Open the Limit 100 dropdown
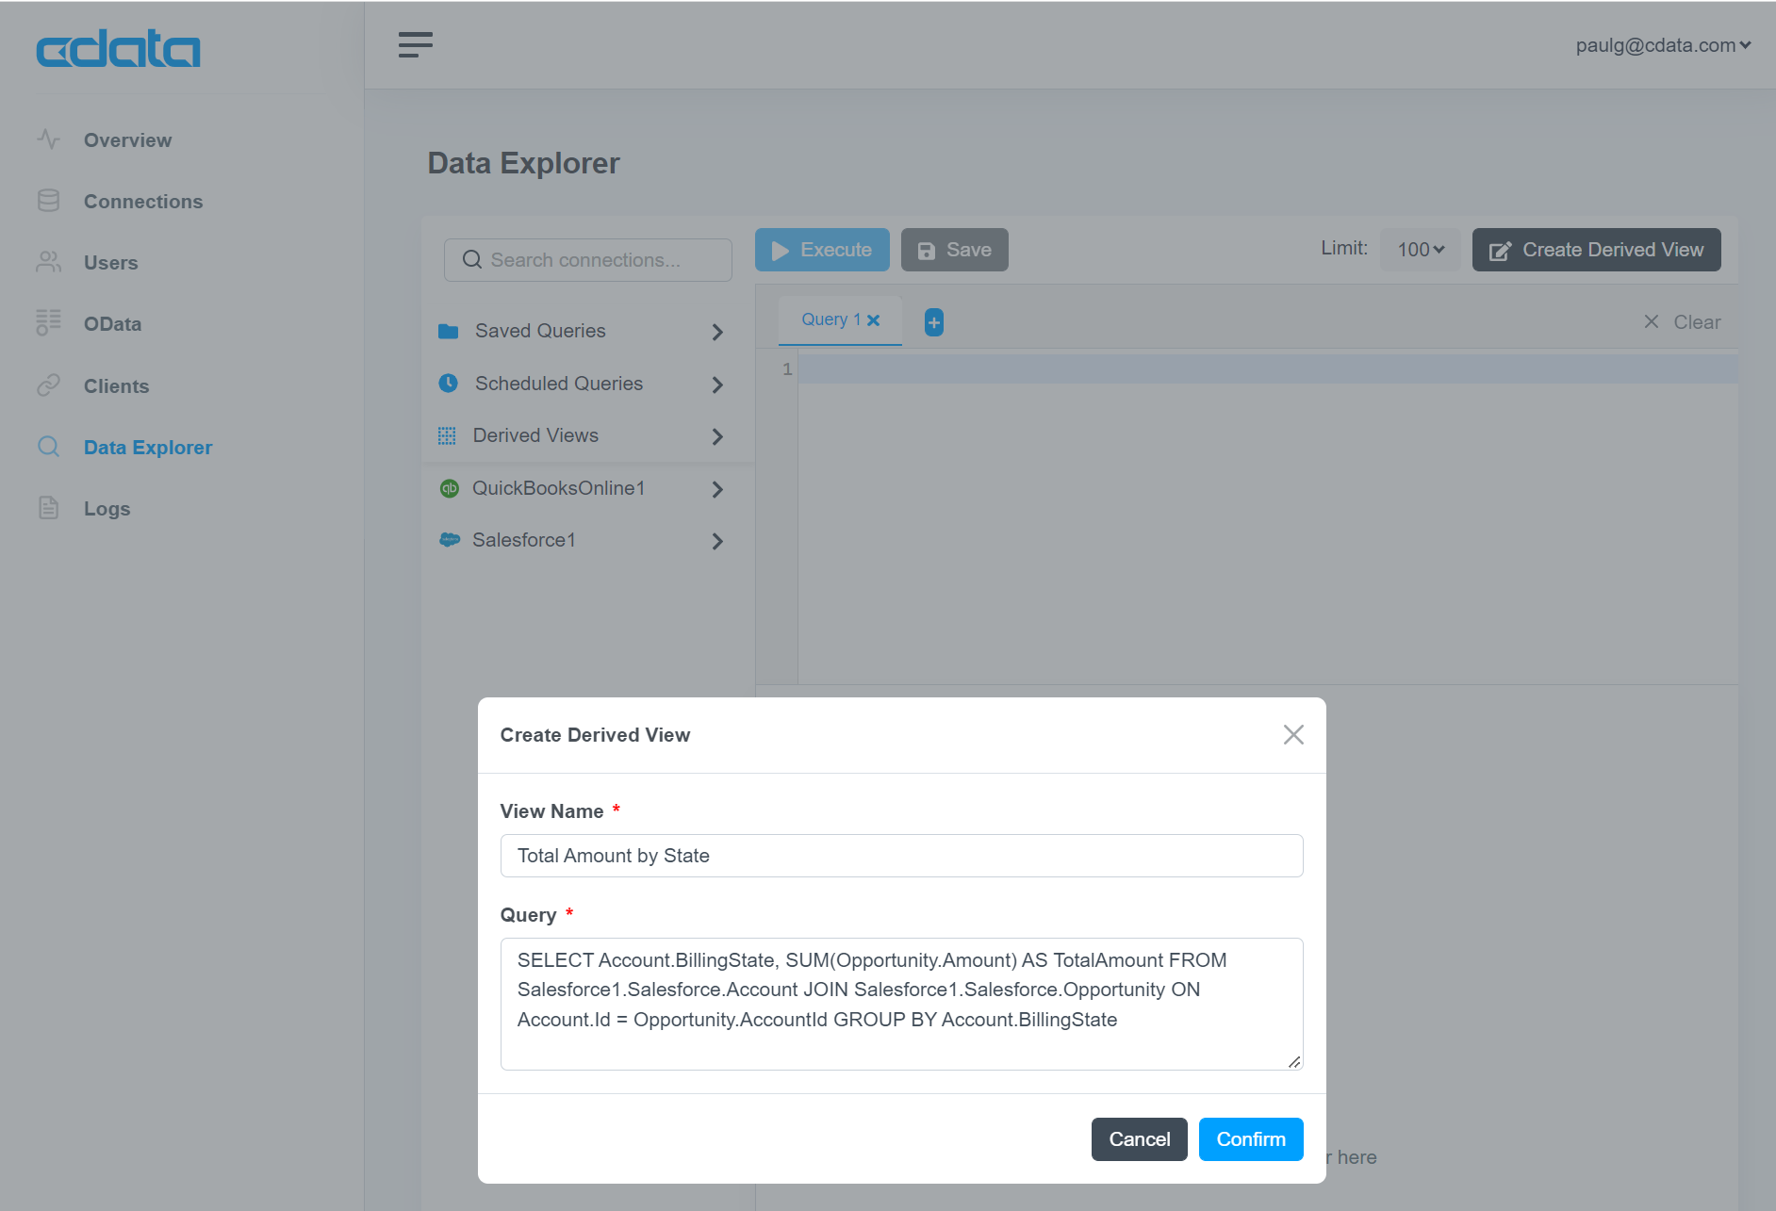1776x1211 pixels. click(x=1421, y=250)
